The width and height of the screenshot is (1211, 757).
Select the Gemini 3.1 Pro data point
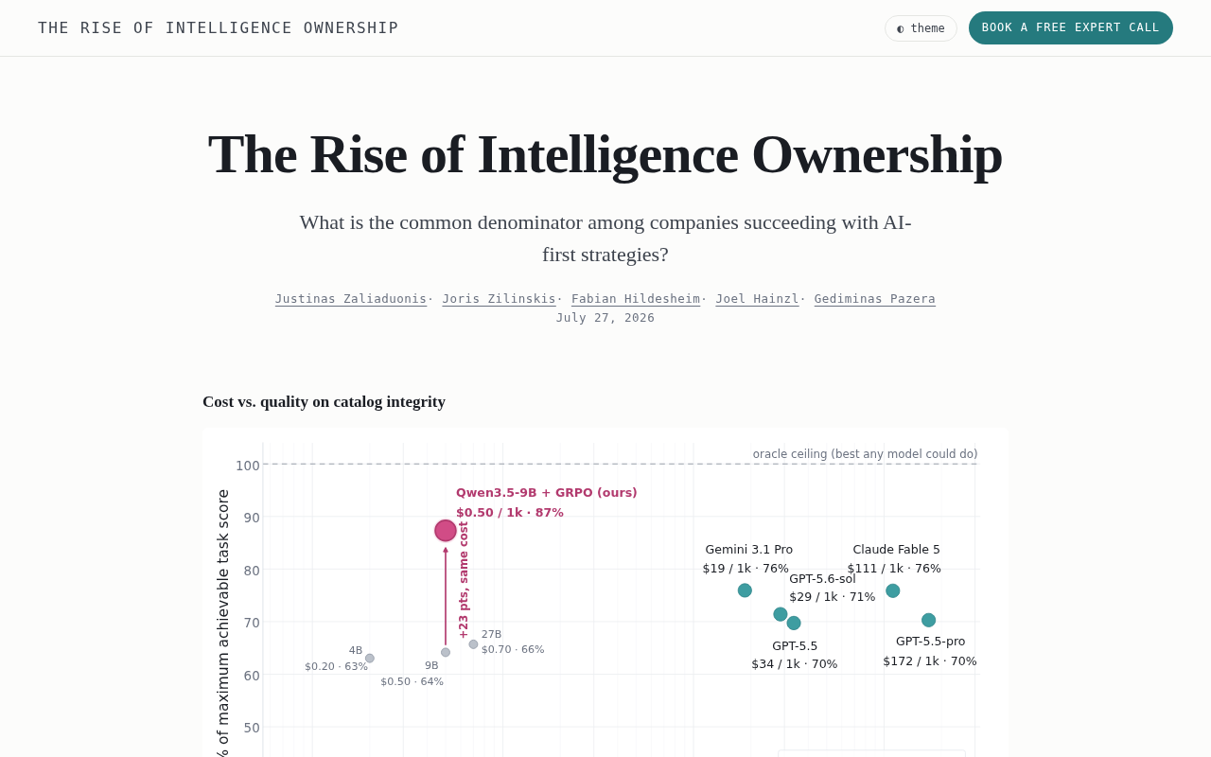(x=745, y=590)
